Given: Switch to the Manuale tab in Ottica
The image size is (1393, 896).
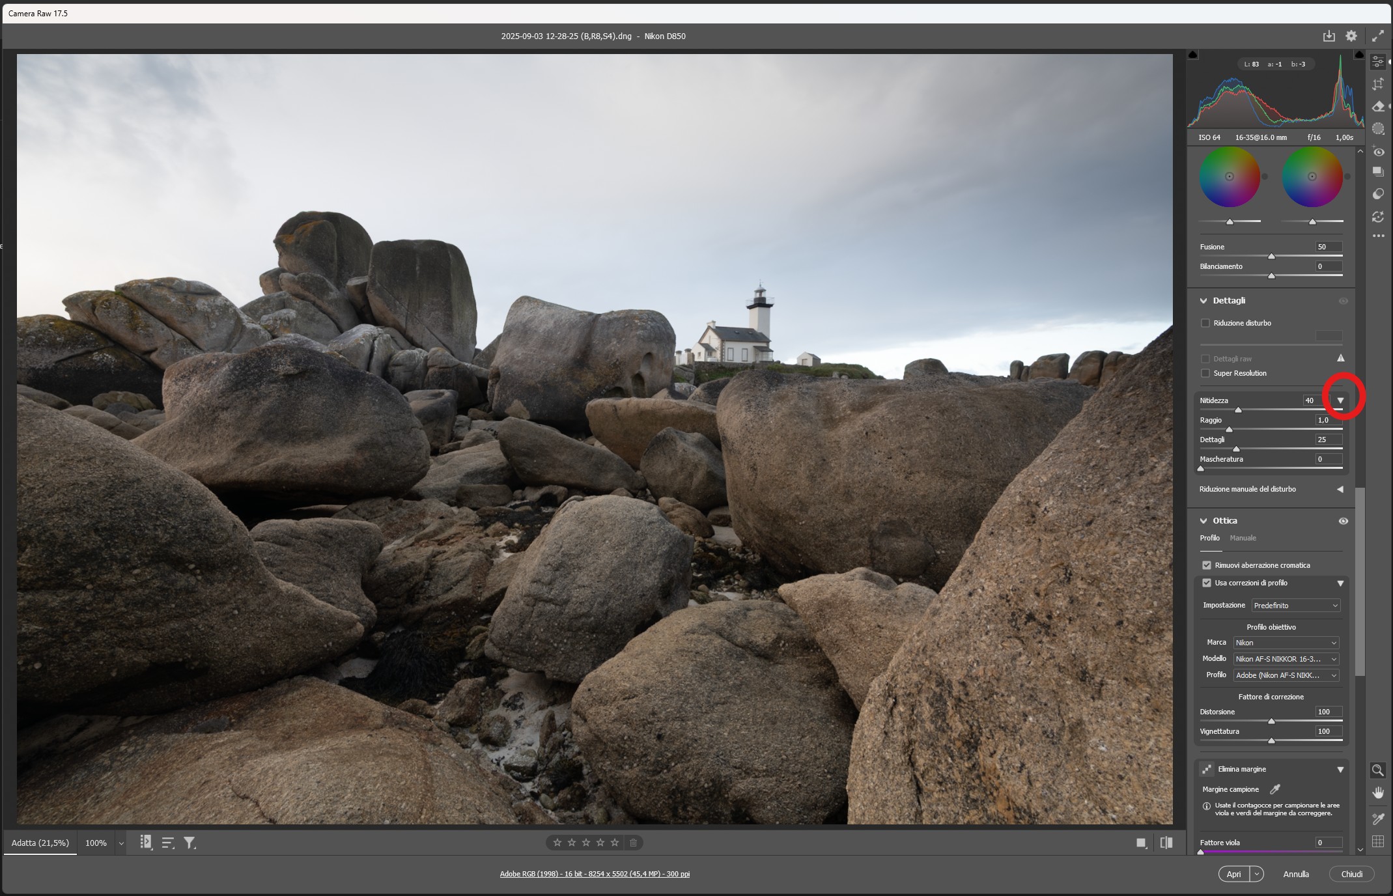Looking at the screenshot, I should point(1243,538).
